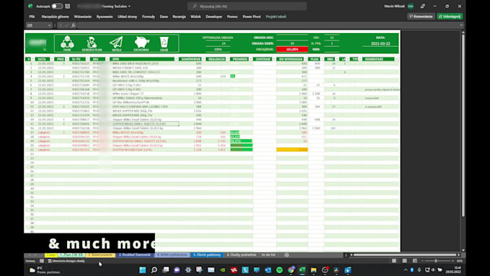
Task: Open Spotify from the taskbar
Action: pos(280,270)
